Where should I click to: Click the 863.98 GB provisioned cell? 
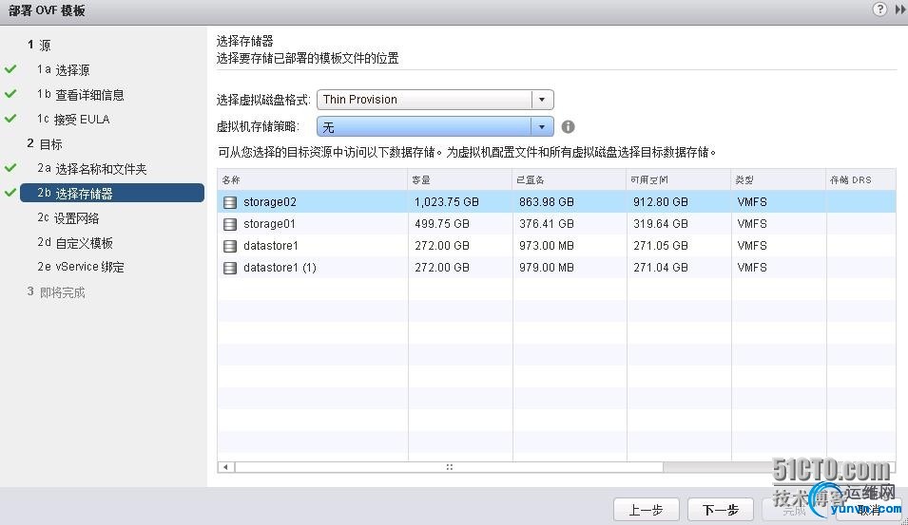point(547,202)
